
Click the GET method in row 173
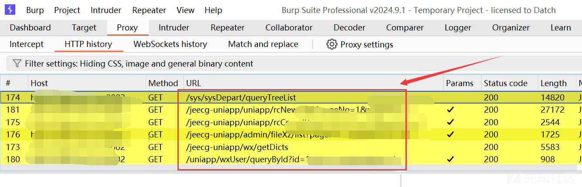pyautogui.click(x=155, y=147)
